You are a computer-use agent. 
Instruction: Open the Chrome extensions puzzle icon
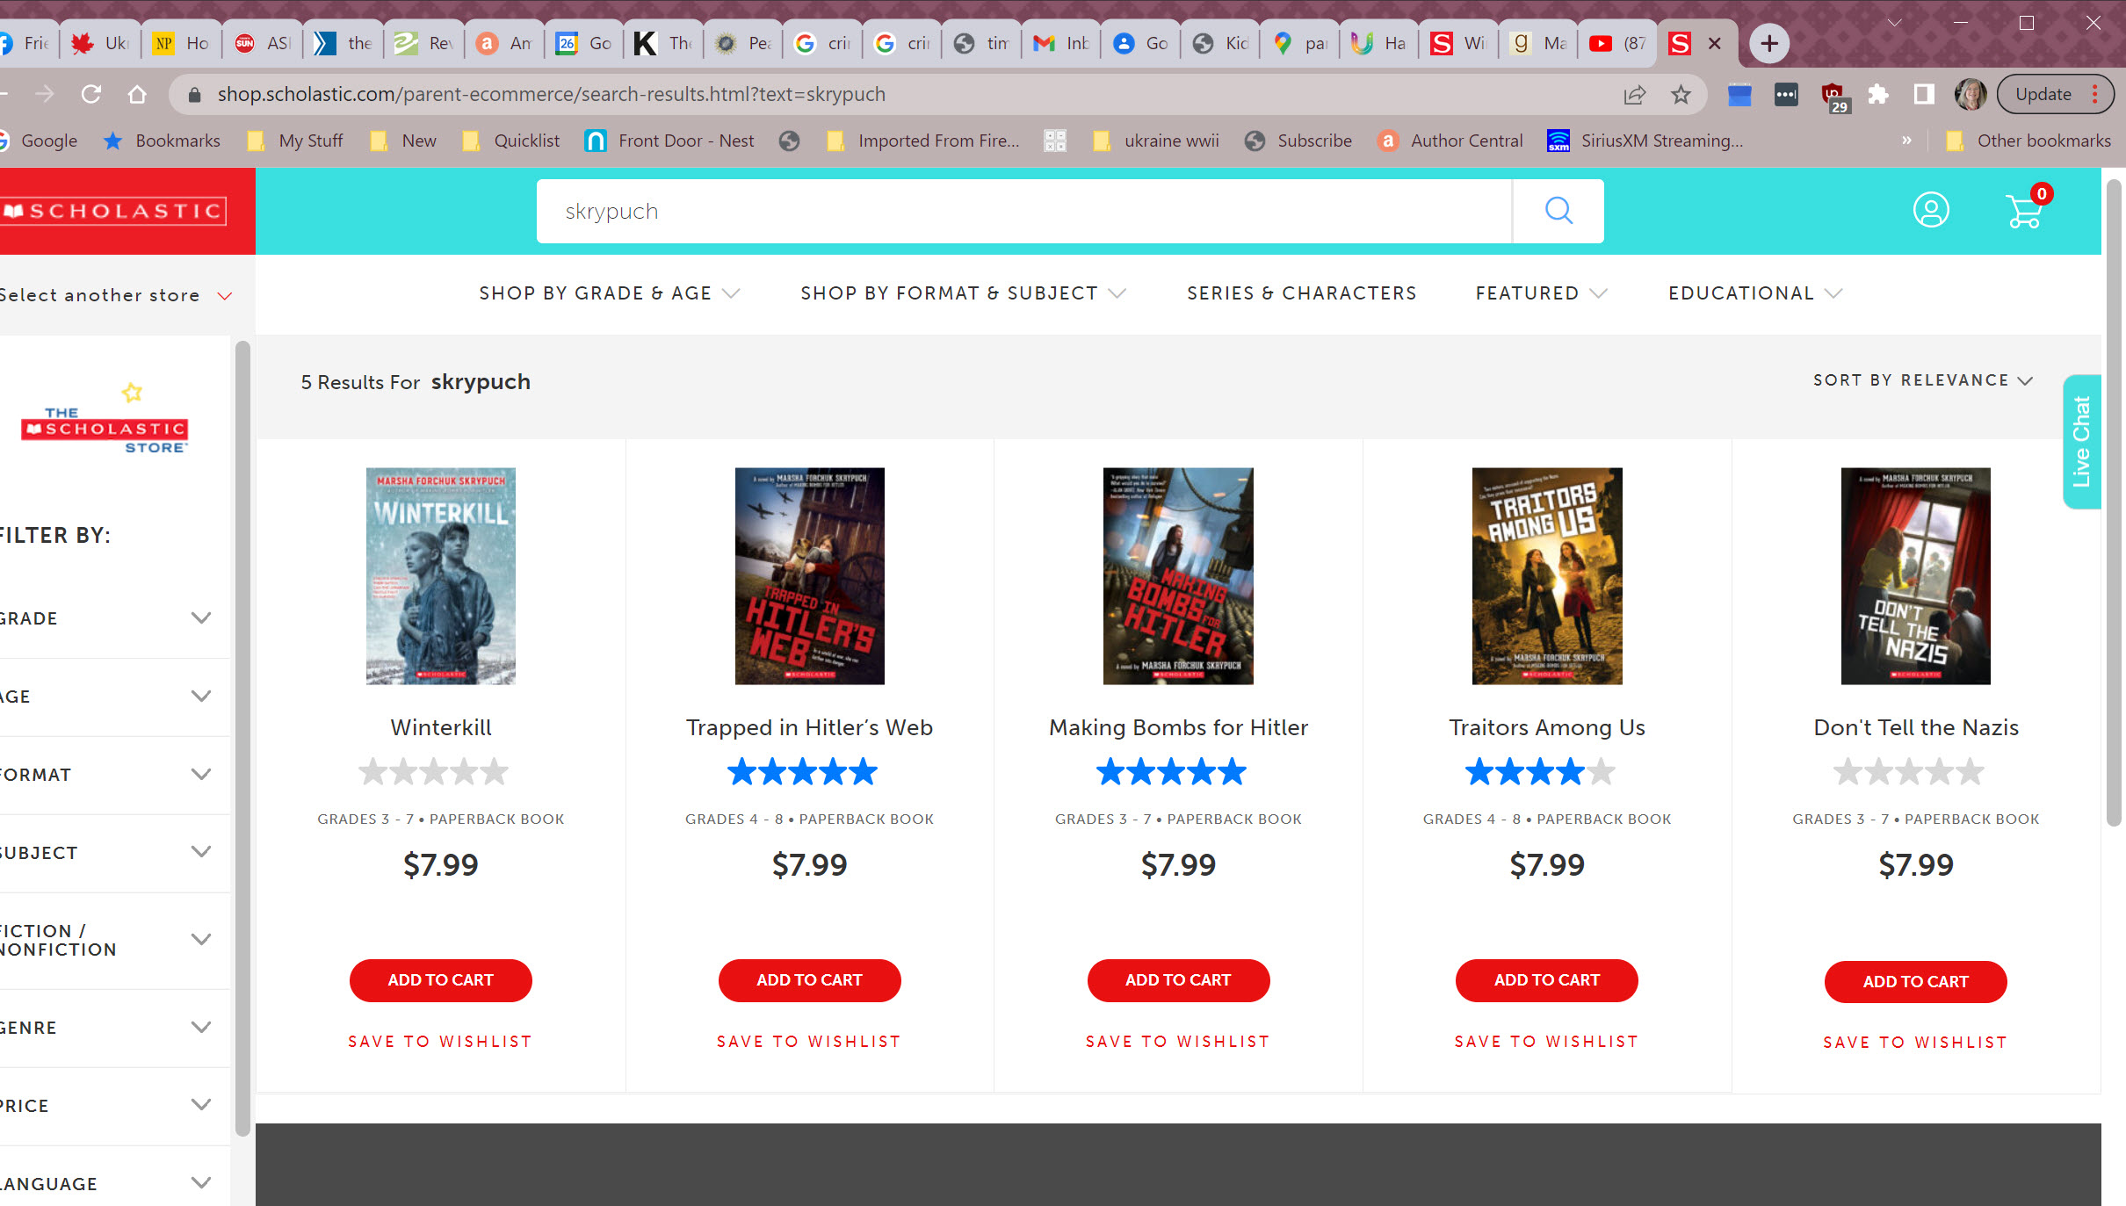click(x=1877, y=94)
